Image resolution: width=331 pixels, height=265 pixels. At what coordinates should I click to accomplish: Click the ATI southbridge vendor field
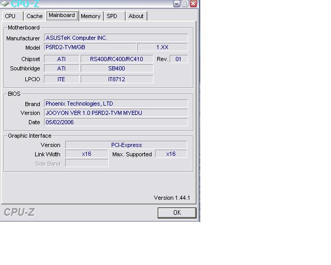[x=62, y=68]
